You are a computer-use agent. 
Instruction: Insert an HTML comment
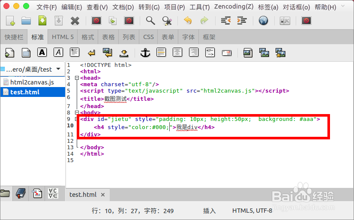(x=210, y=52)
